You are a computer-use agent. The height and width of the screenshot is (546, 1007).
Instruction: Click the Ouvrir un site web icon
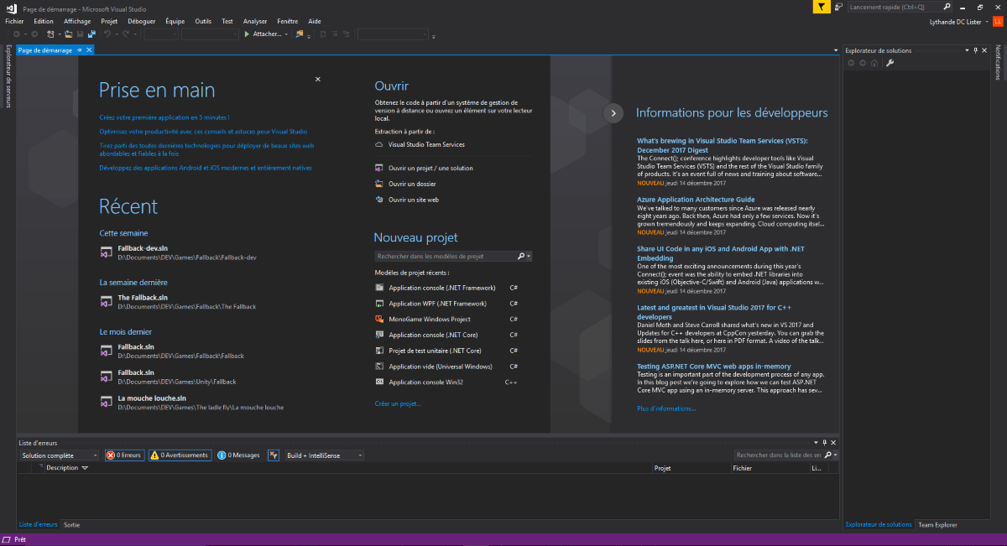coord(379,200)
